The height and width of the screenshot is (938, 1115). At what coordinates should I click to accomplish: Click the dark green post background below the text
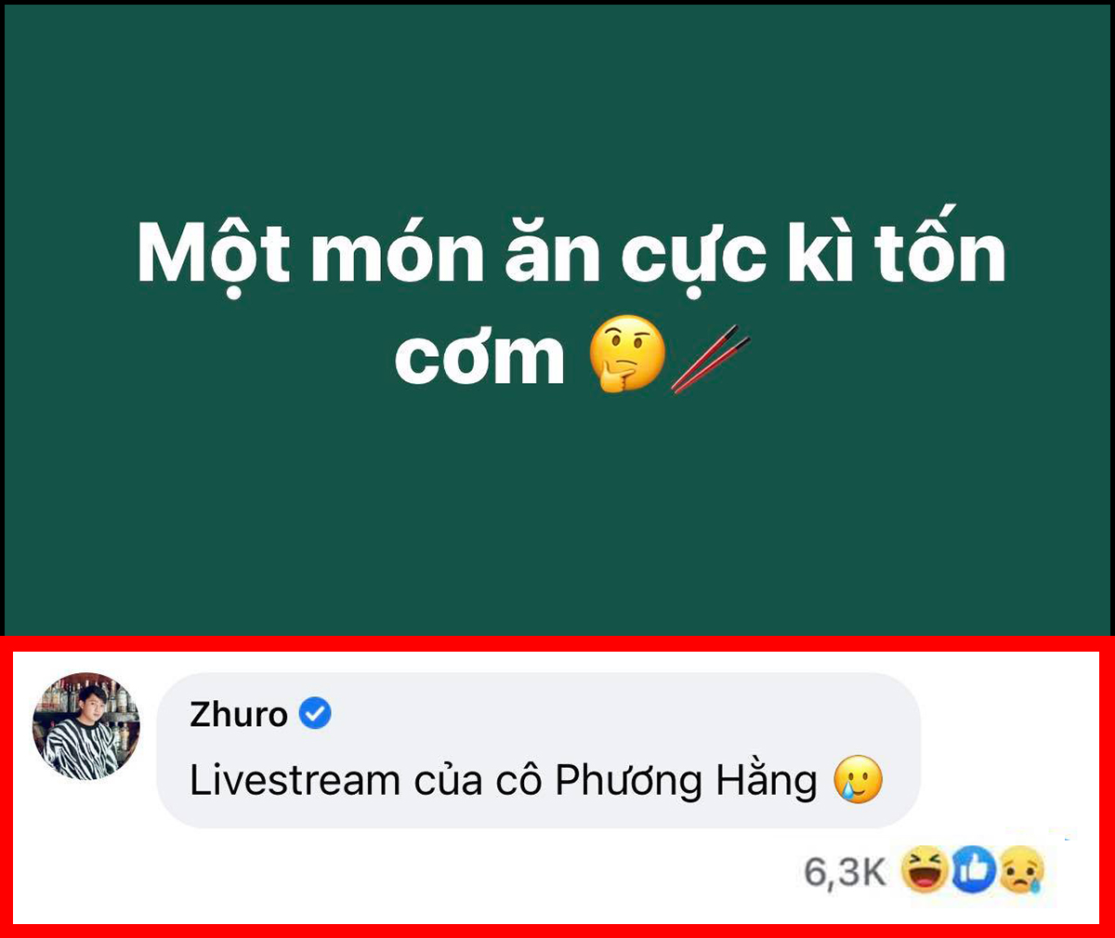tap(557, 521)
